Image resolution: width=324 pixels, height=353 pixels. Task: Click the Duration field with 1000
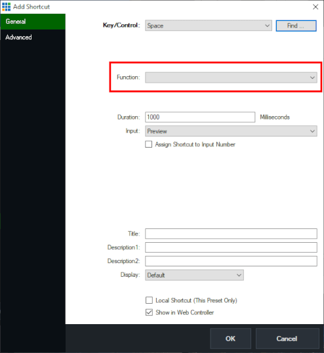[x=200, y=117]
